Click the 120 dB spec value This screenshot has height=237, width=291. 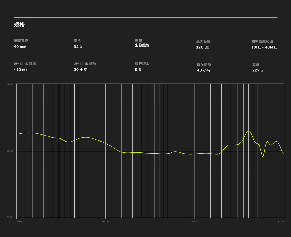click(x=203, y=47)
